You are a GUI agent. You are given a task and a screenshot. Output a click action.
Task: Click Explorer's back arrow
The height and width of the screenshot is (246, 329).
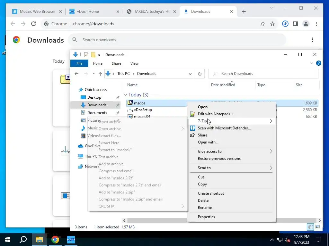tap(76, 74)
